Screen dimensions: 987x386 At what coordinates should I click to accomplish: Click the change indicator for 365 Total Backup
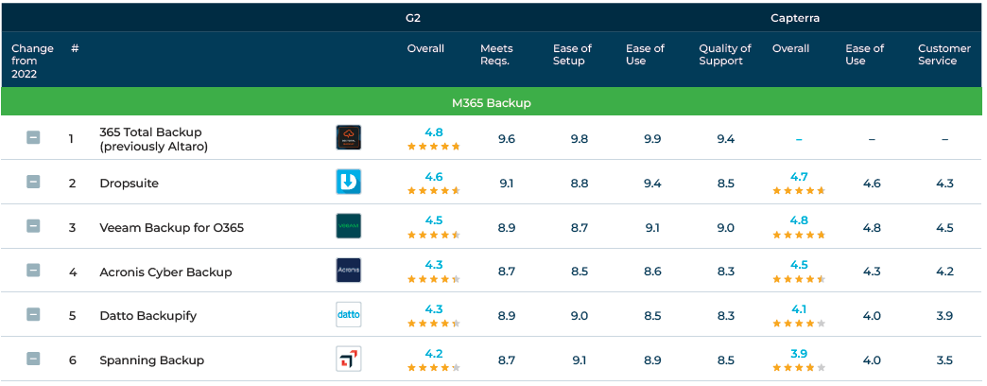click(33, 138)
